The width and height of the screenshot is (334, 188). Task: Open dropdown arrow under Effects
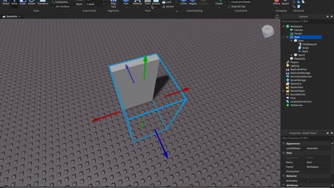tap(277, 7)
